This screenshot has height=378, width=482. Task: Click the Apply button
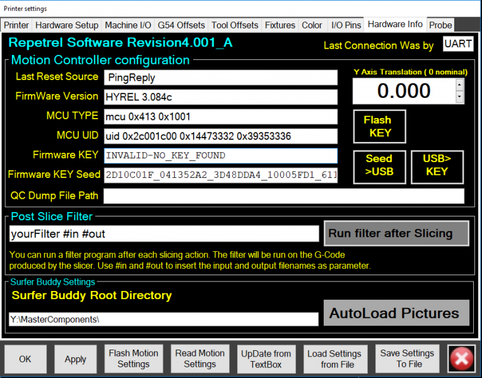[x=76, y=359]
